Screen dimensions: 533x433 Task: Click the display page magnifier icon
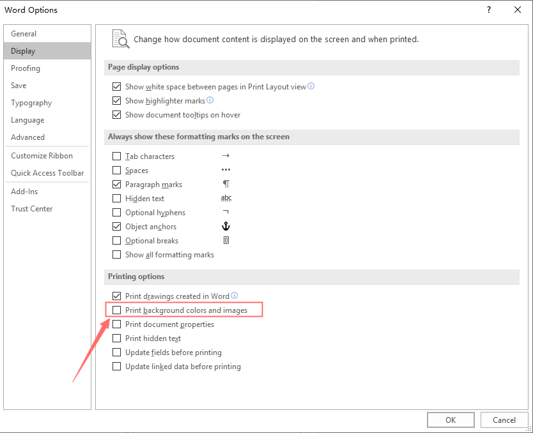click(121, 39)
